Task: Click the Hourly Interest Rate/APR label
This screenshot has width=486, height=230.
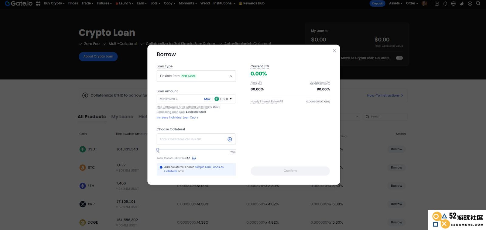Action: 267,102
